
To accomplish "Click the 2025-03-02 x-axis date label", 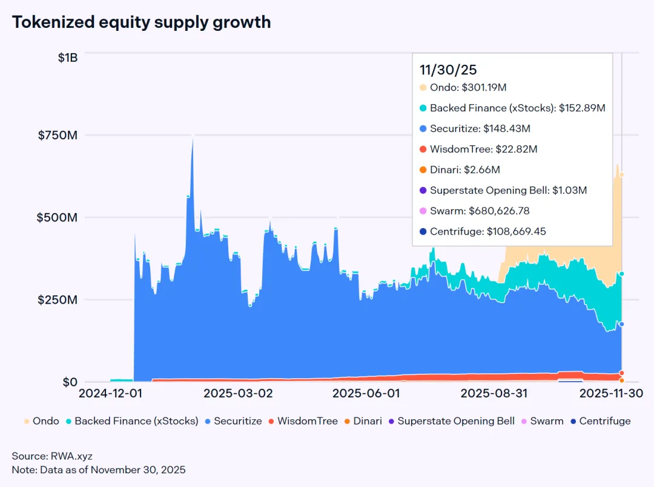I will (x=238, y=393).
